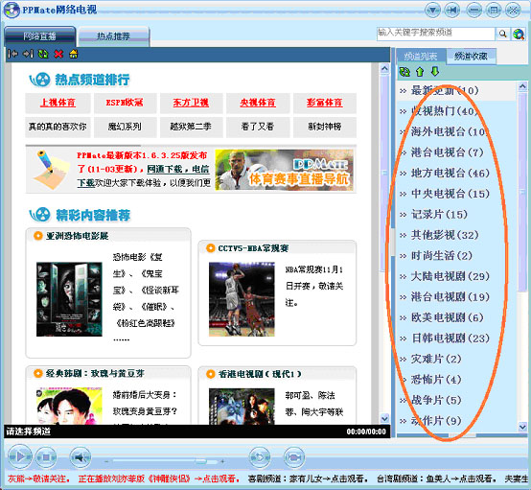Image resolution: width=531 pixels, height=490 pixels.
Task: Refresh the channel list with green icon
Action: pyautogui.click(x=404, y=72)
